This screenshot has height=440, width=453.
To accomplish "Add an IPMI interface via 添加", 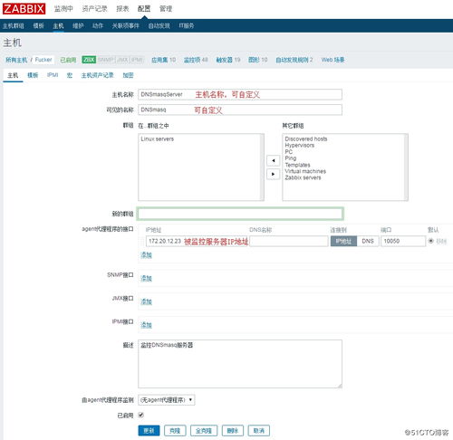I will pyautogui.click(x=146, y=325).
